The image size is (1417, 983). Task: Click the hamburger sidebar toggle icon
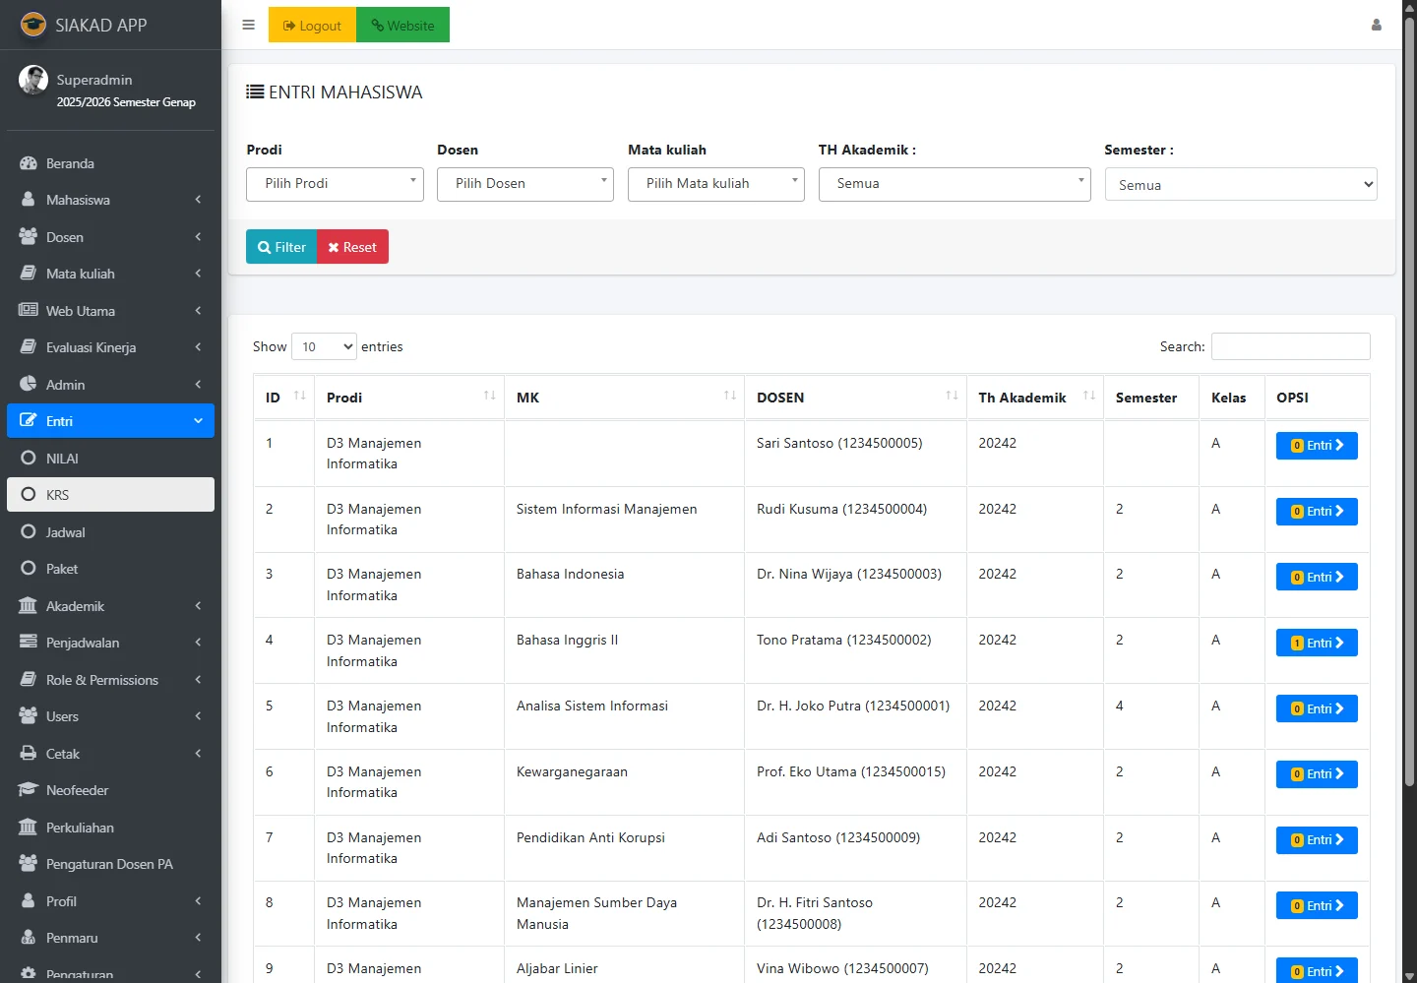tap(248, 25)
